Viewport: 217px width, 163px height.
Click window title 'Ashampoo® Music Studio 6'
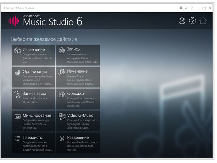point(19,8)
